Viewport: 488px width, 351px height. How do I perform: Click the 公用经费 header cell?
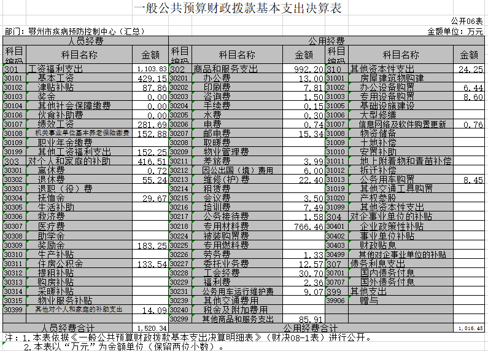[x=327, y=41]
